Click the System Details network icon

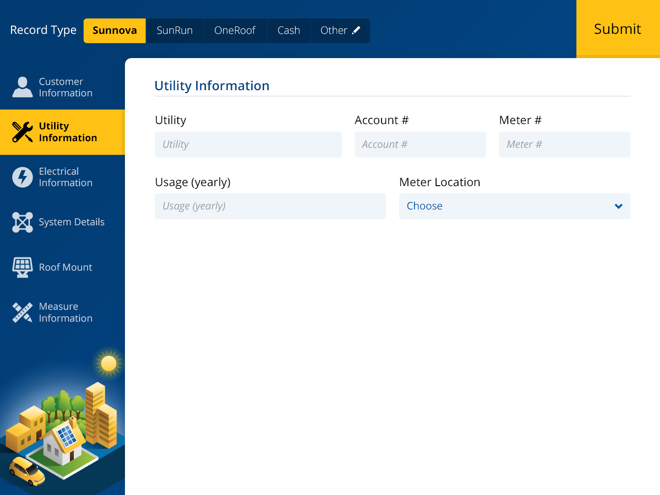[22, 222]
